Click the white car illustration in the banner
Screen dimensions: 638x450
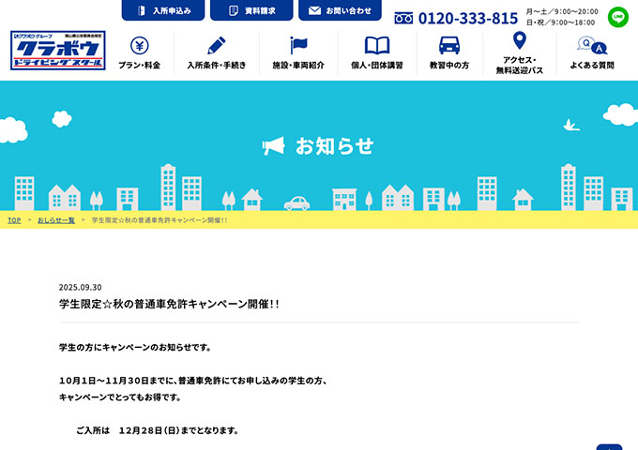tap(296, 202)
